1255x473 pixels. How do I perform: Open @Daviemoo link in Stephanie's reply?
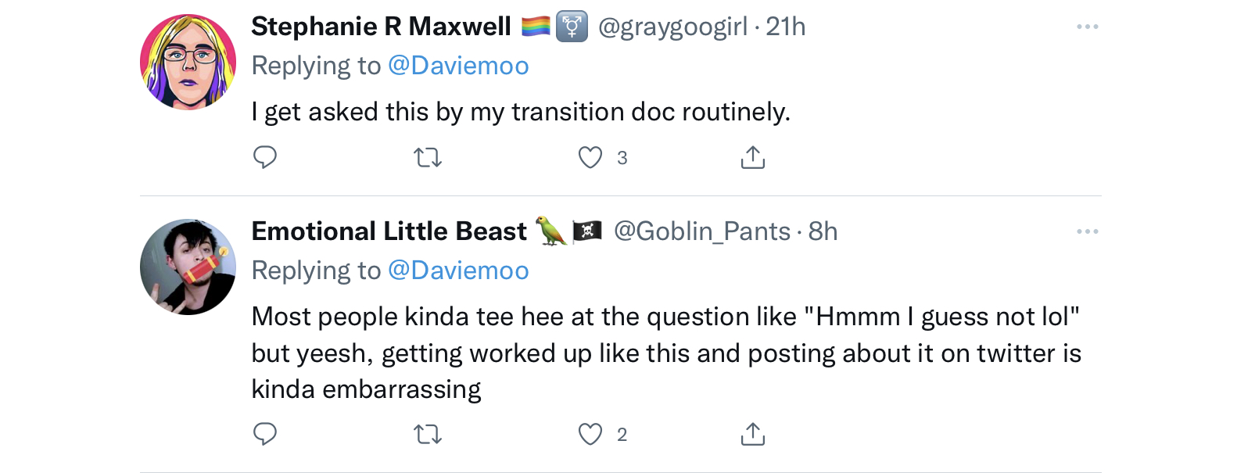coord(458,66)
